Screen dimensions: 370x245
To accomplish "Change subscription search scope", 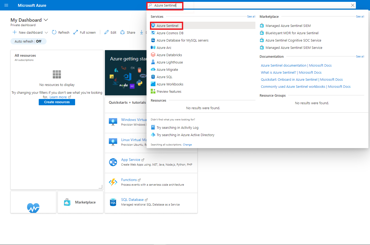I will pos(187,144).
